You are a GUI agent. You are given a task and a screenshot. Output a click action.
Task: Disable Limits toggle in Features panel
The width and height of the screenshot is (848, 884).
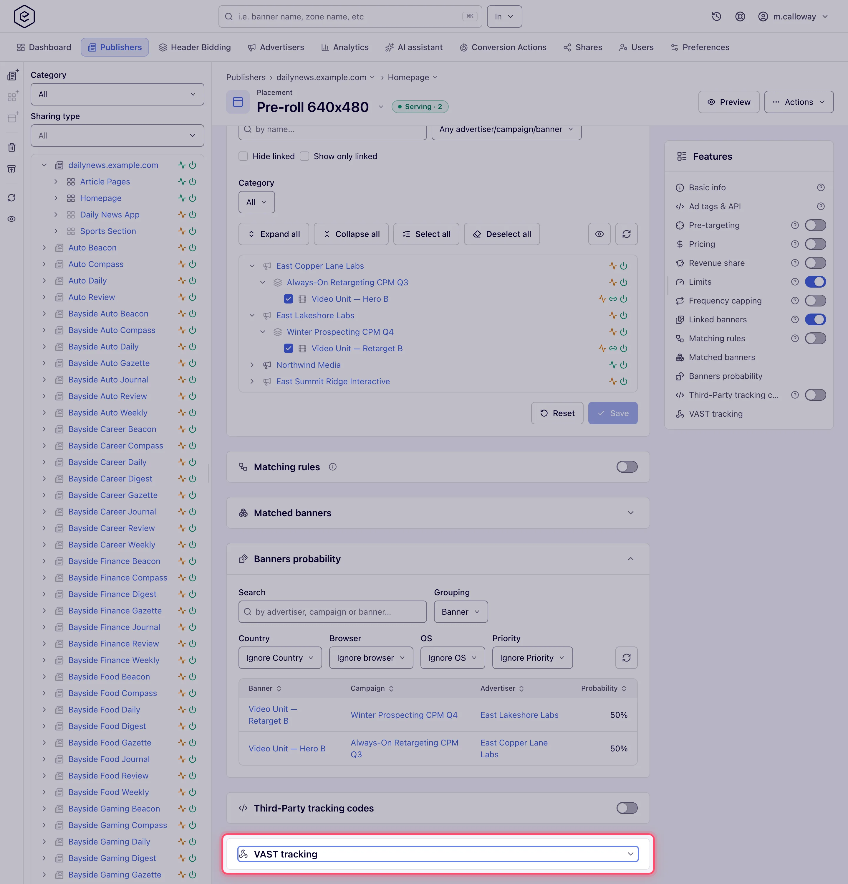(815, 282)
